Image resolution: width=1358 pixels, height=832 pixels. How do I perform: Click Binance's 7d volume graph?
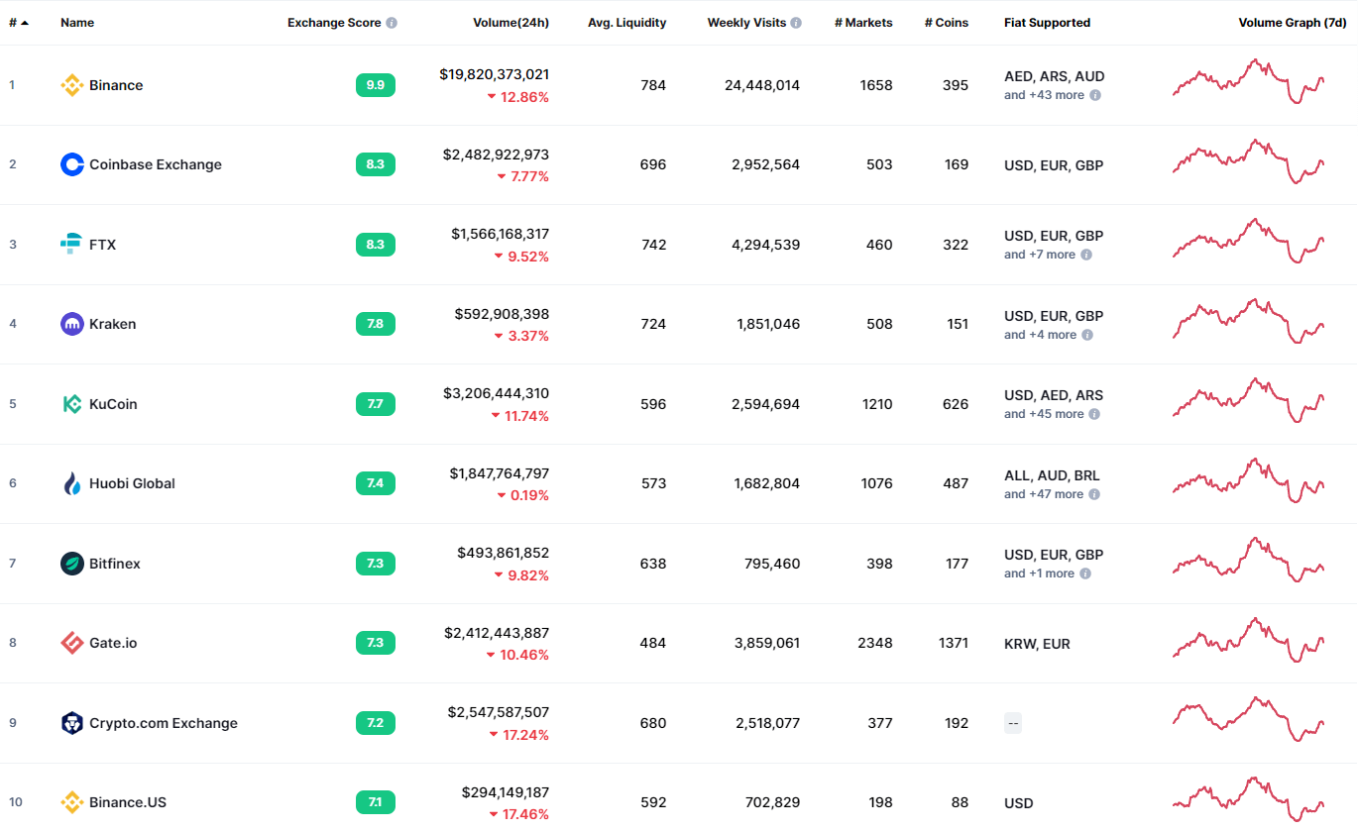pos(1248,81)
